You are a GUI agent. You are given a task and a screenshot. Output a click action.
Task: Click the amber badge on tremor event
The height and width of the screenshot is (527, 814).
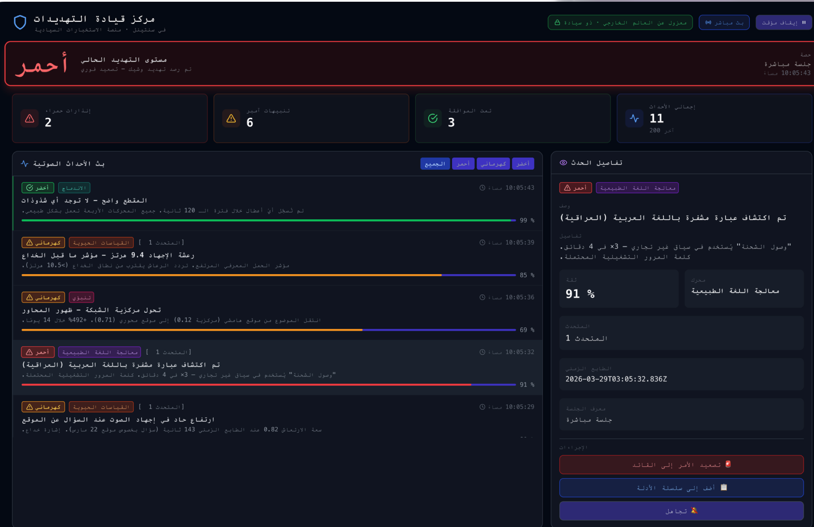[x=43, y=242]
